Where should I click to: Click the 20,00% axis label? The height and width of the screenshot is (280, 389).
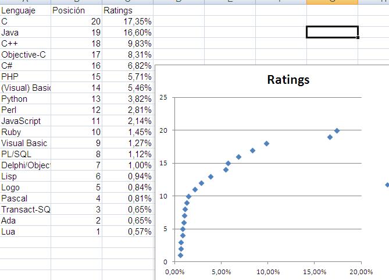click(361, 272)
